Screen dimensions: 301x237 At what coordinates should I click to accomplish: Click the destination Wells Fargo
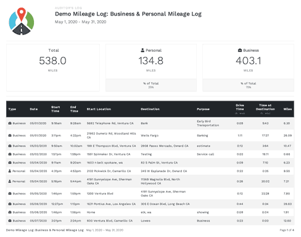[150, 135]
